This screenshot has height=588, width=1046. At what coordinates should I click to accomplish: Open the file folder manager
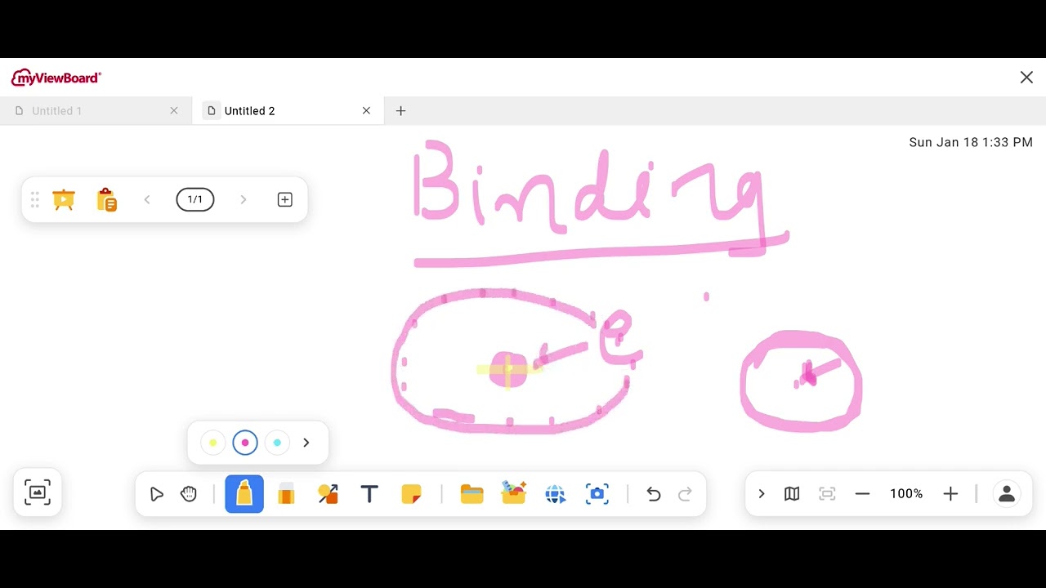click(472, 494)
